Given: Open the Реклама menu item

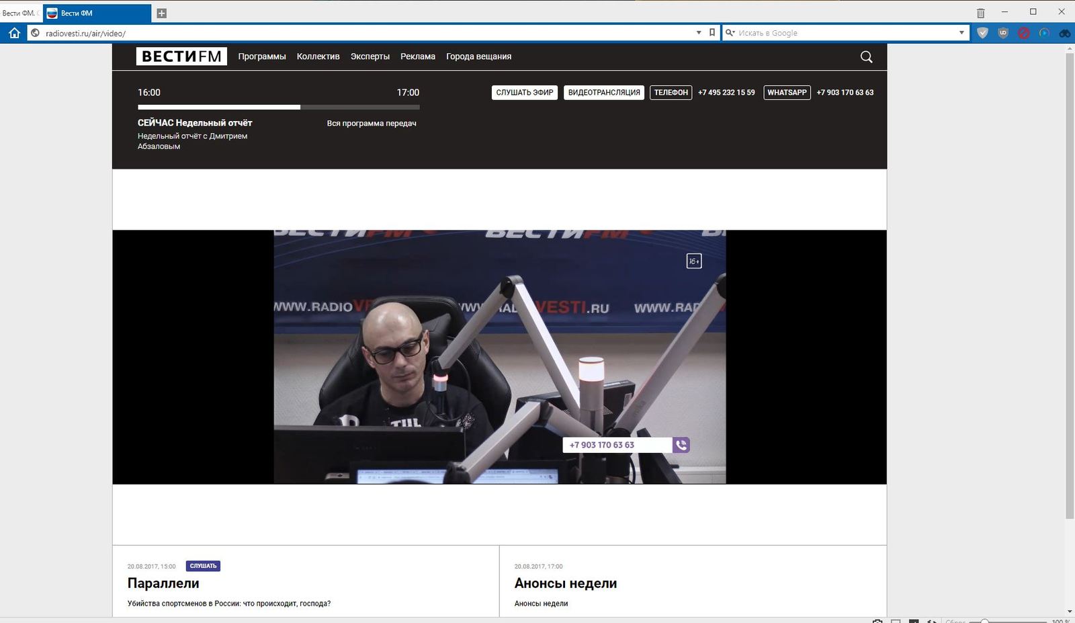Looking at the screenshot, I should (x=418, y=56).
